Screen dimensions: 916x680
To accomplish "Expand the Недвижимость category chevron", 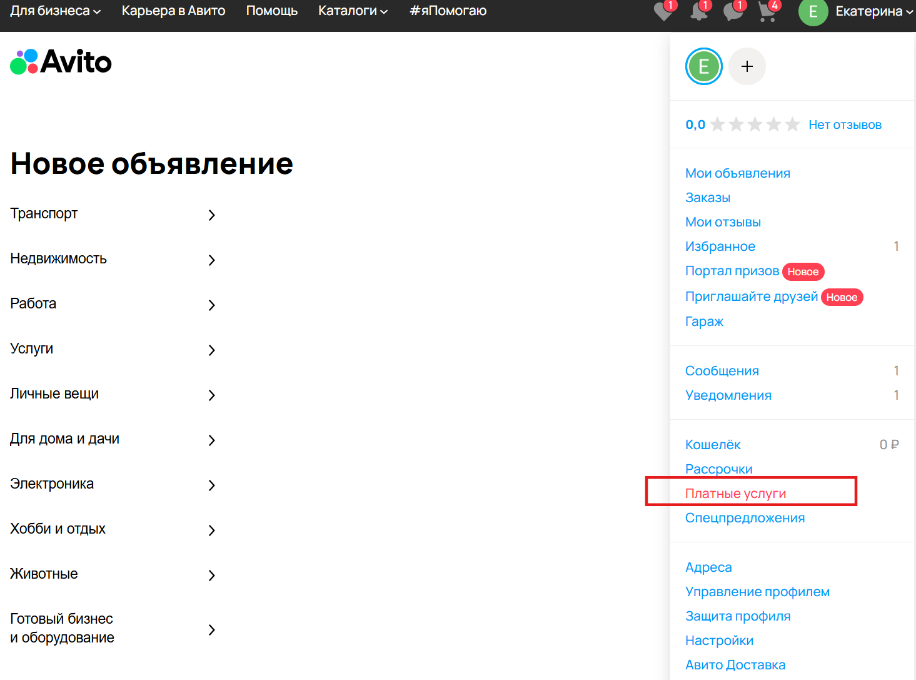I will 211,260.
